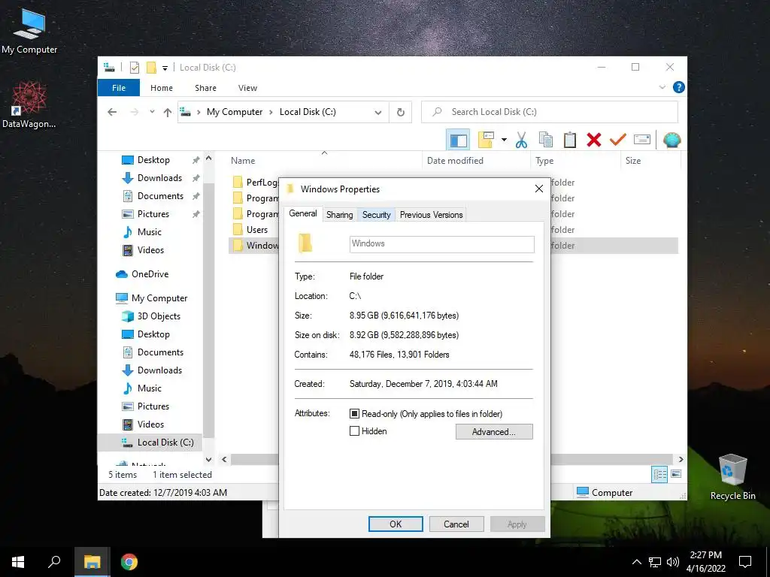
Task: Open the Share ribbon tab
Action: 205,88
